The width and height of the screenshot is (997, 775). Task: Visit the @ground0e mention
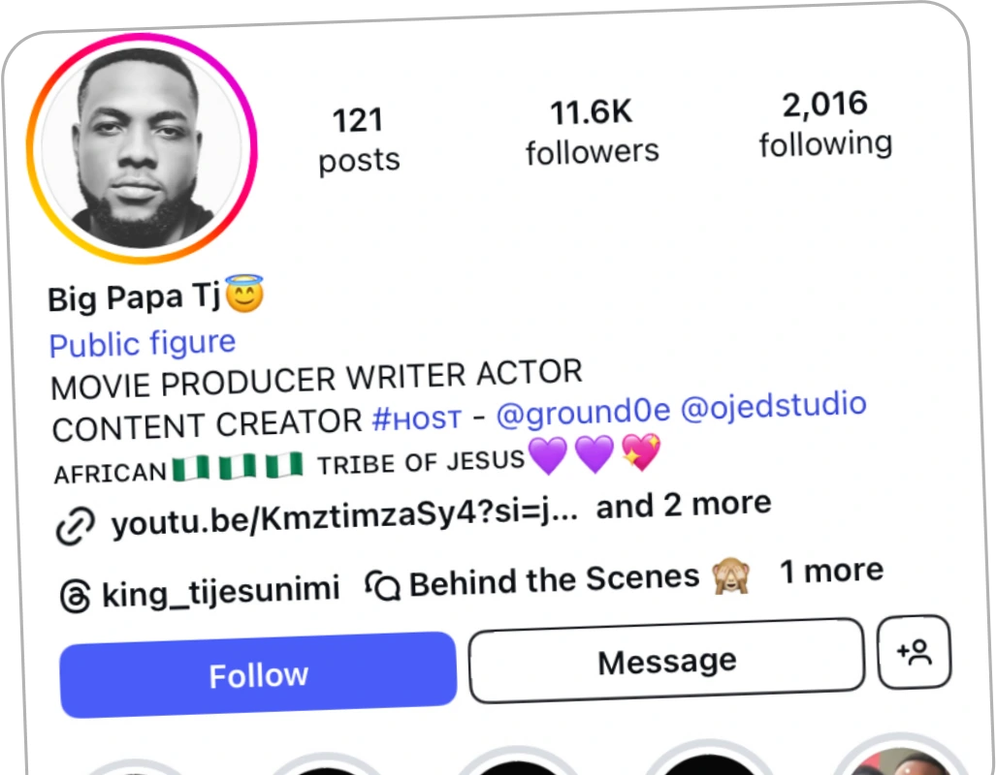pyautogui.click(x=583, y=412)
